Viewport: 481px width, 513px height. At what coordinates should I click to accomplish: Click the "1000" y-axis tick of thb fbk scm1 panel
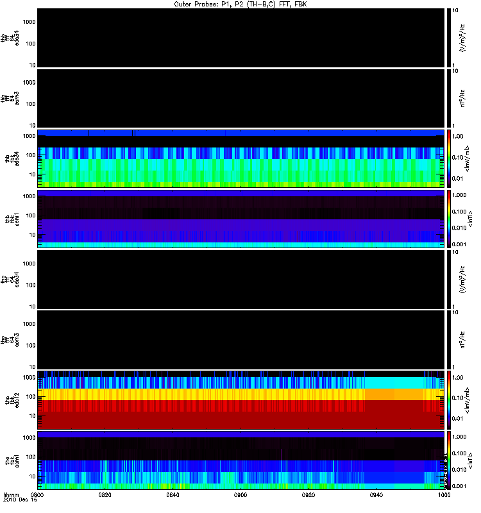point(29,197)
